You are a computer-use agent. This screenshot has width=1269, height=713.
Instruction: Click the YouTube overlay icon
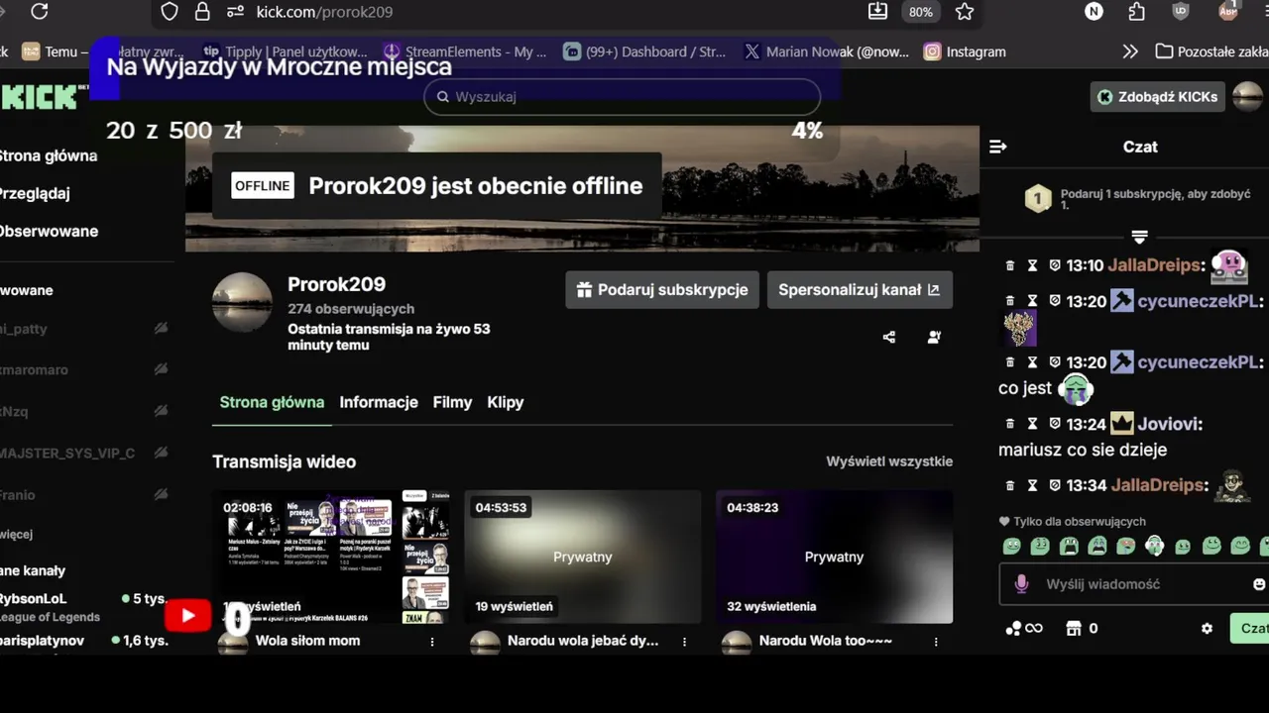pos(187,617)
